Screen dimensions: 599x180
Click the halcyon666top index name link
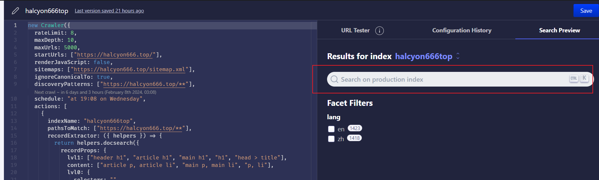[423, 57]
